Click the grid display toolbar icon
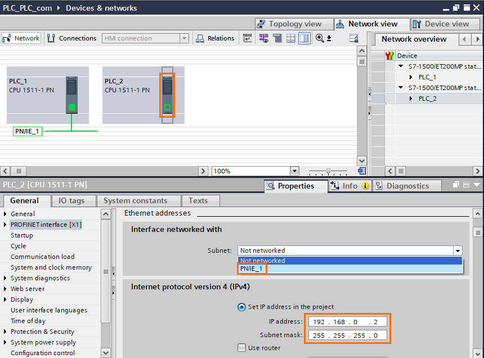 pos(291,38)
